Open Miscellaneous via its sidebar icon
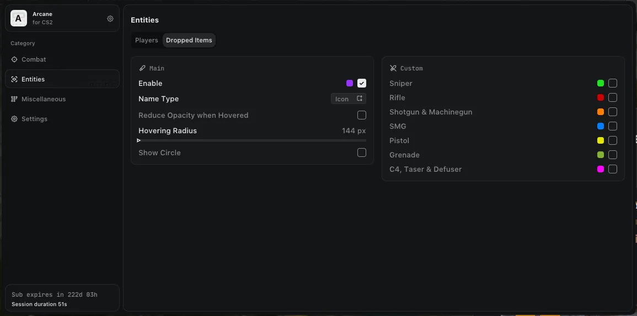 pyautogui.click(x=14, y=99)
